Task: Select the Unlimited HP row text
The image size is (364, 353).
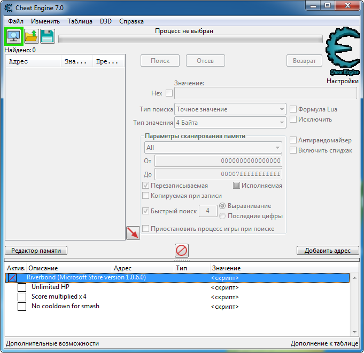Action: coord(50,287)
